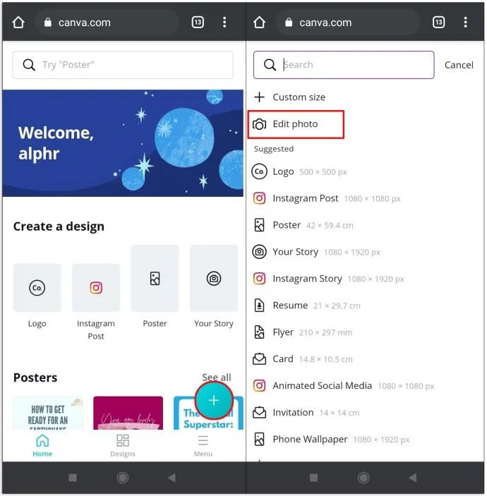Tap the magnifier icon in Try Poster search

(x=29, y=65)
